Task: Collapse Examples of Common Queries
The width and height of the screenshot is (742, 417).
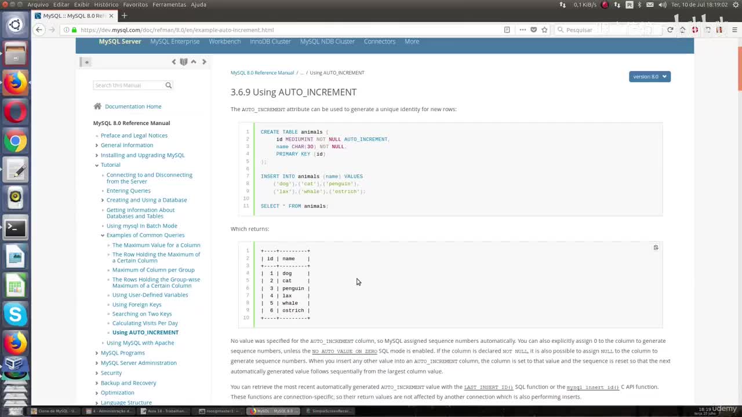Action: point(102,235)
